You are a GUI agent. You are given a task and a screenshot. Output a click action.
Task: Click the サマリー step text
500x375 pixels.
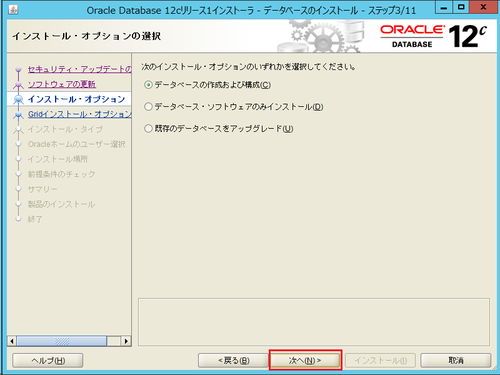[42, 189]
